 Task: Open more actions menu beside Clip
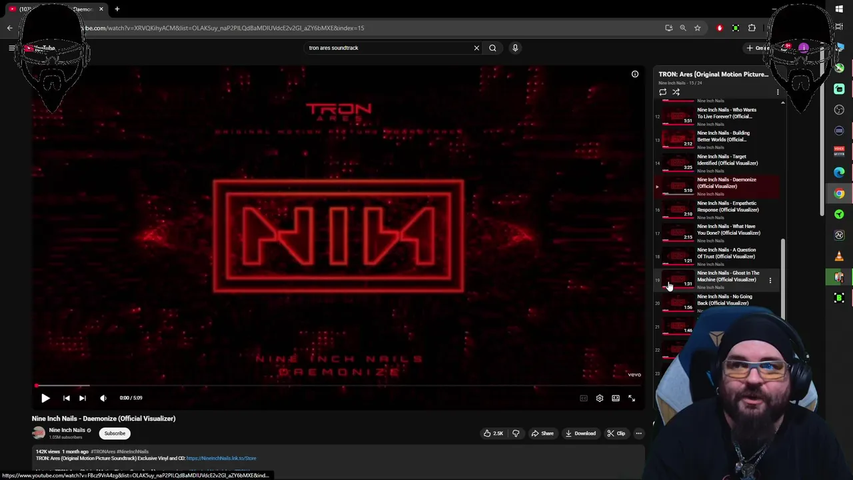pos(638,433)
